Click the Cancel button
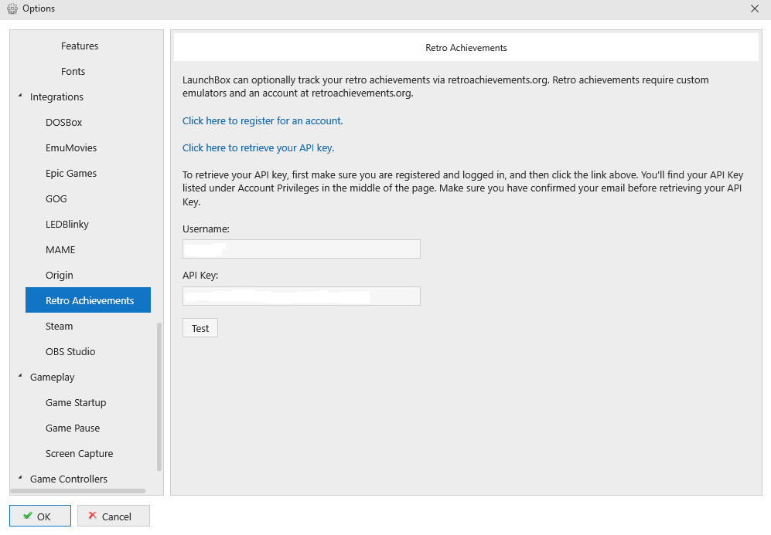Screen dimensions: 771x535 coord(114,516)
